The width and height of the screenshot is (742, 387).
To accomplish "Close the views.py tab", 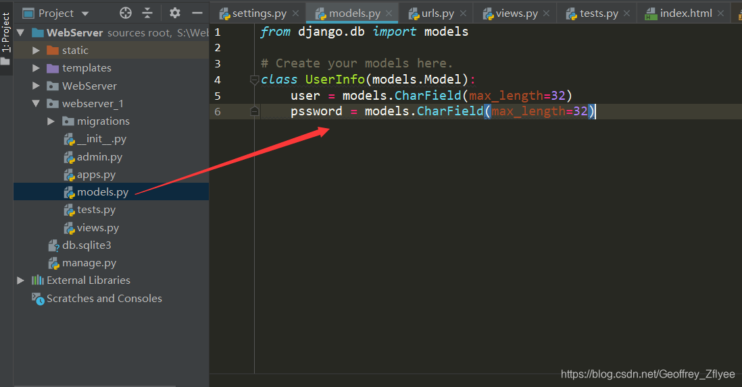I will coord(546,13).
